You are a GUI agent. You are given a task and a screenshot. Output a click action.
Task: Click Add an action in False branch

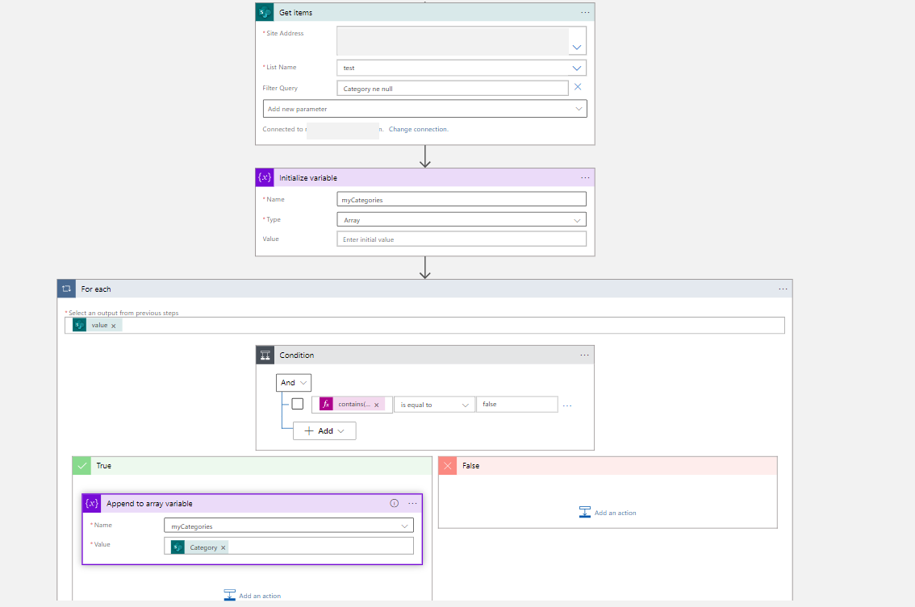click(615, 513)
